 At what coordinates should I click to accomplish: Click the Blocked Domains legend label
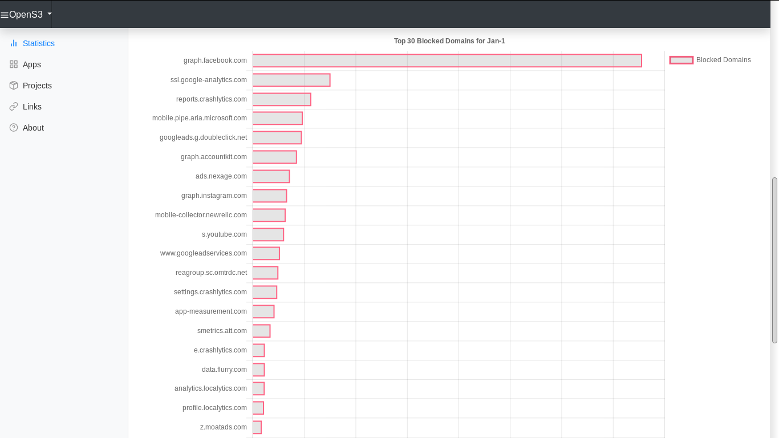tap(723, 60)
